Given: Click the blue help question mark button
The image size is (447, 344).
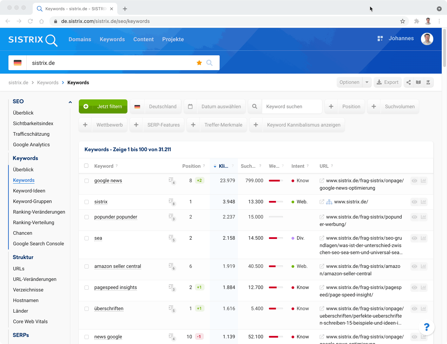Looking at the screenshot, I should click(x=427, y=327).
